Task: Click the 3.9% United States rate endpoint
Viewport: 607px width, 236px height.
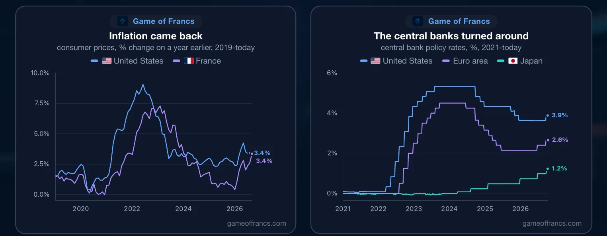Action: pyautogui.click(x=548, y=115)
